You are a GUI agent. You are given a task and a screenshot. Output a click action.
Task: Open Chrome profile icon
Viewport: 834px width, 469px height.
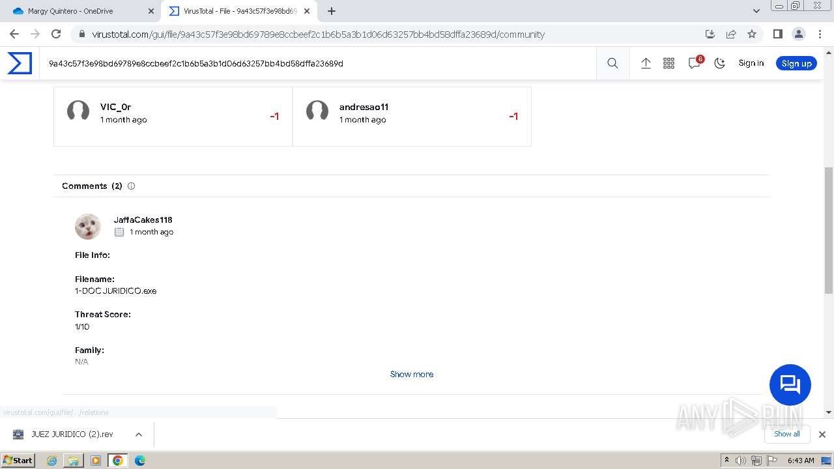pos(798,34)
